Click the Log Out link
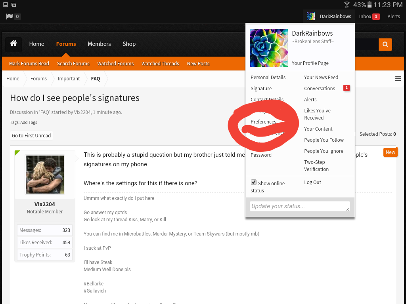Screen dimensions: 406x304 click(x=312, y=182)
